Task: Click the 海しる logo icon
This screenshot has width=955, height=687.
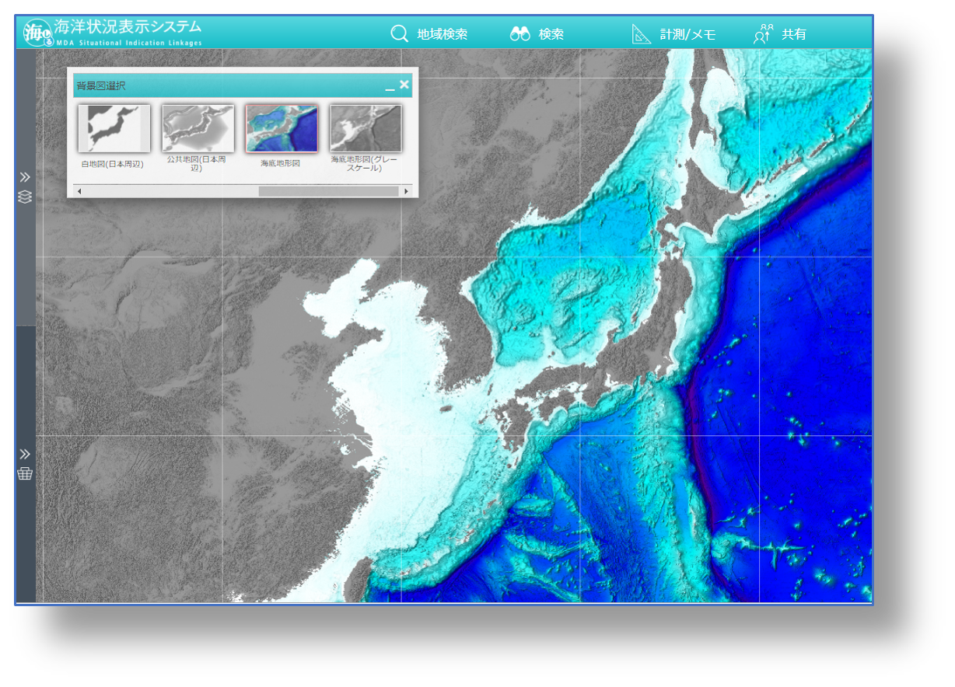Action: 37,33
